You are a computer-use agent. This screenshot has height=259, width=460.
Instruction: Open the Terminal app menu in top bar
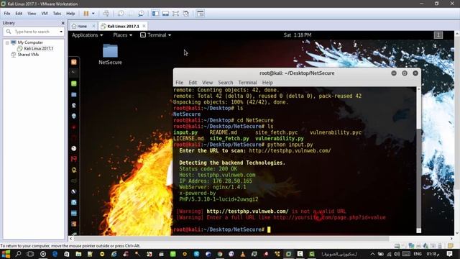click(x=156, y=35)
